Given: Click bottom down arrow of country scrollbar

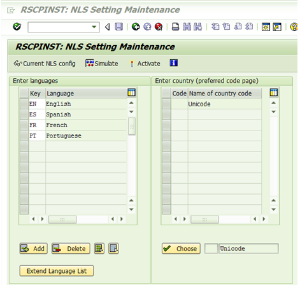Looking at the screenshot, I should (274, 209).
